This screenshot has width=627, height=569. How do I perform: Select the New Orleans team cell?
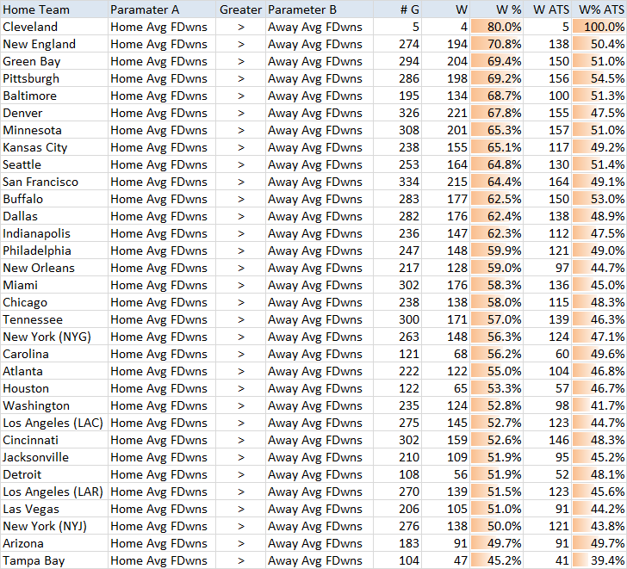click(54, 268)
